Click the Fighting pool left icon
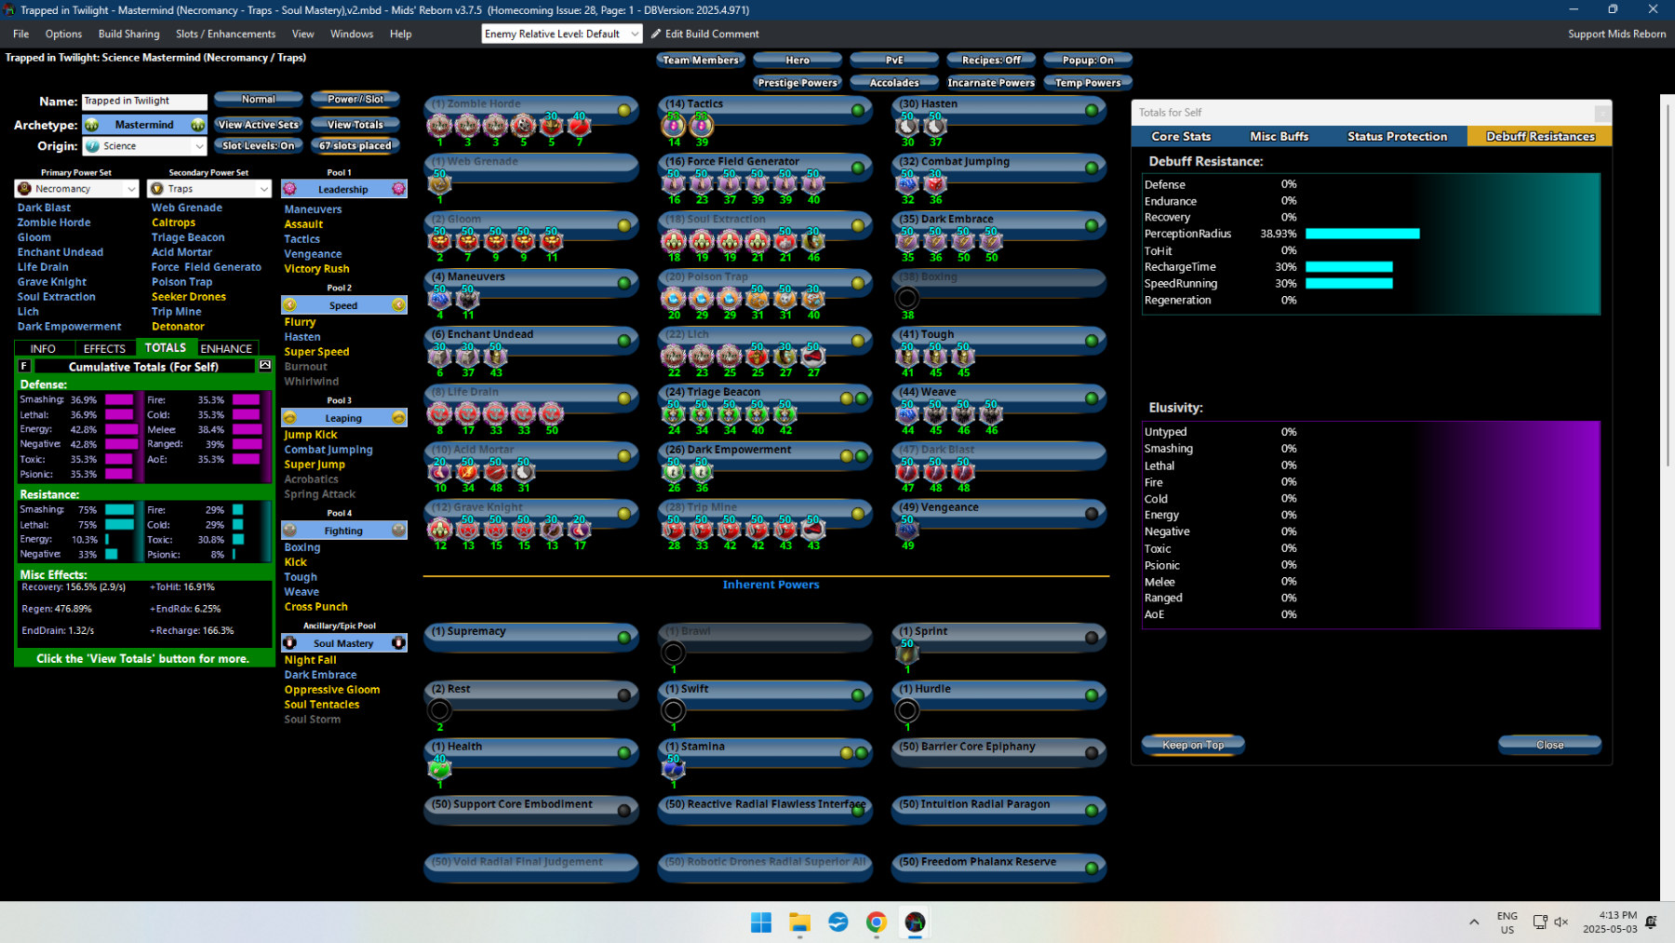 (x=289, y=531)
